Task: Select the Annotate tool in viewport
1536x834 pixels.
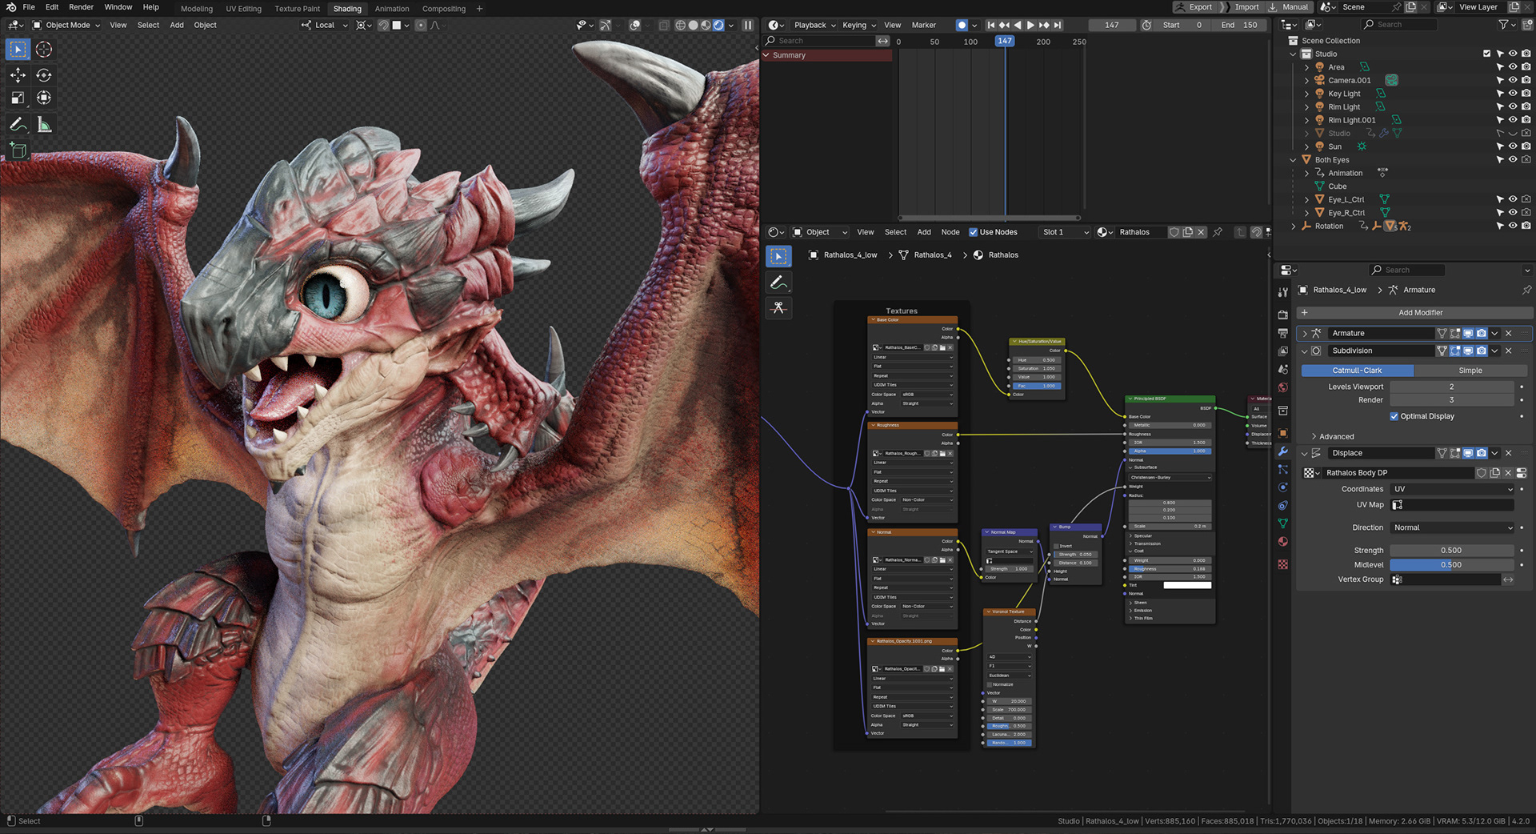Action: pos(18,125)
